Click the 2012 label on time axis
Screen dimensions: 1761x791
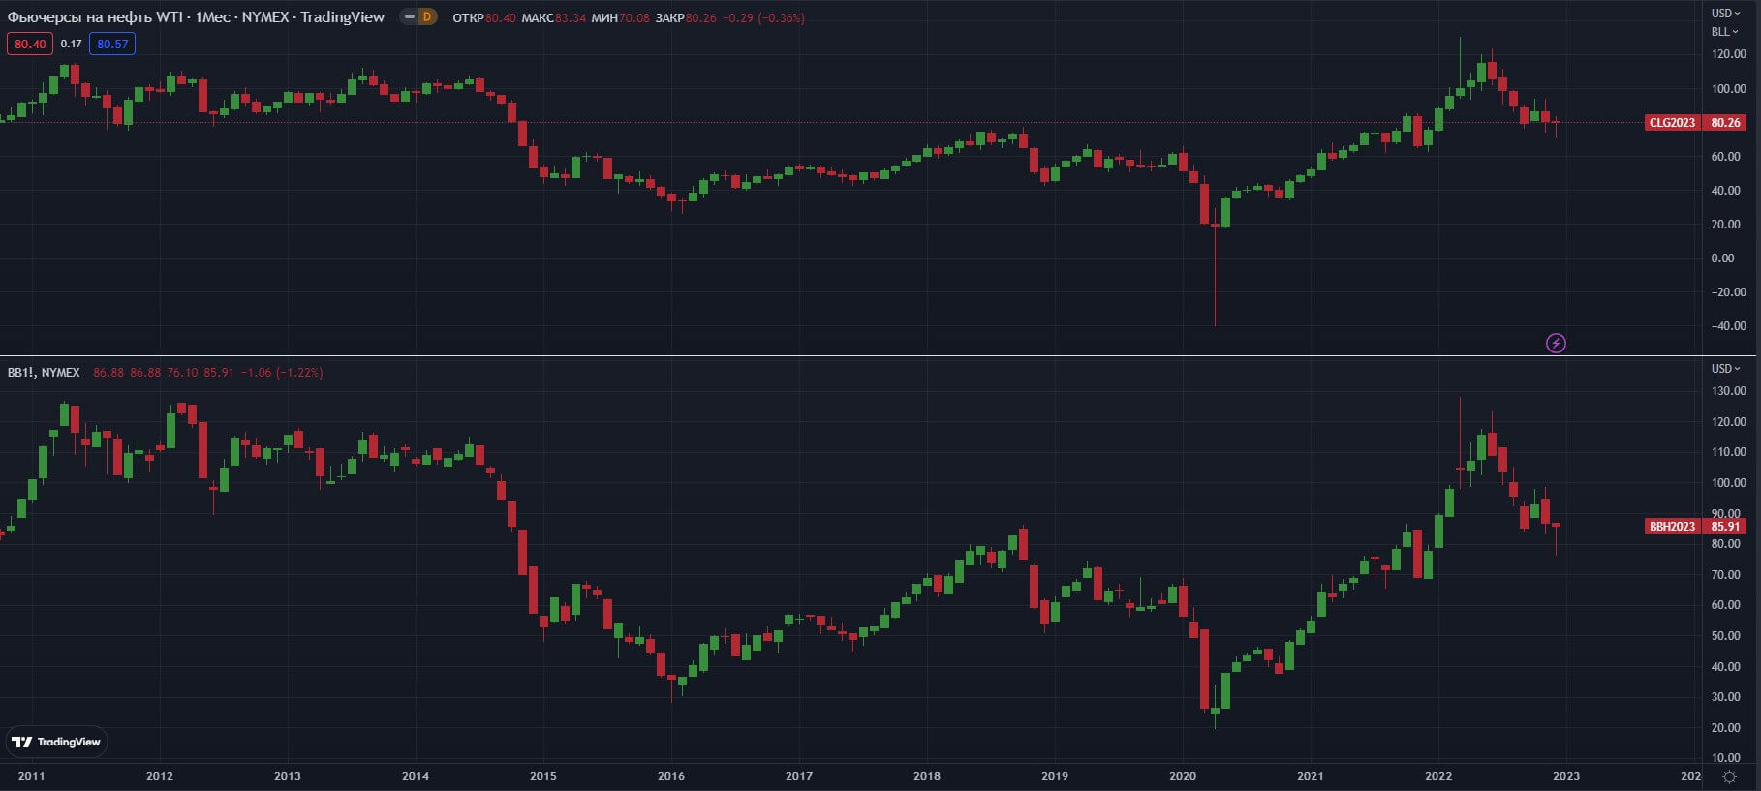pos(160,776)
